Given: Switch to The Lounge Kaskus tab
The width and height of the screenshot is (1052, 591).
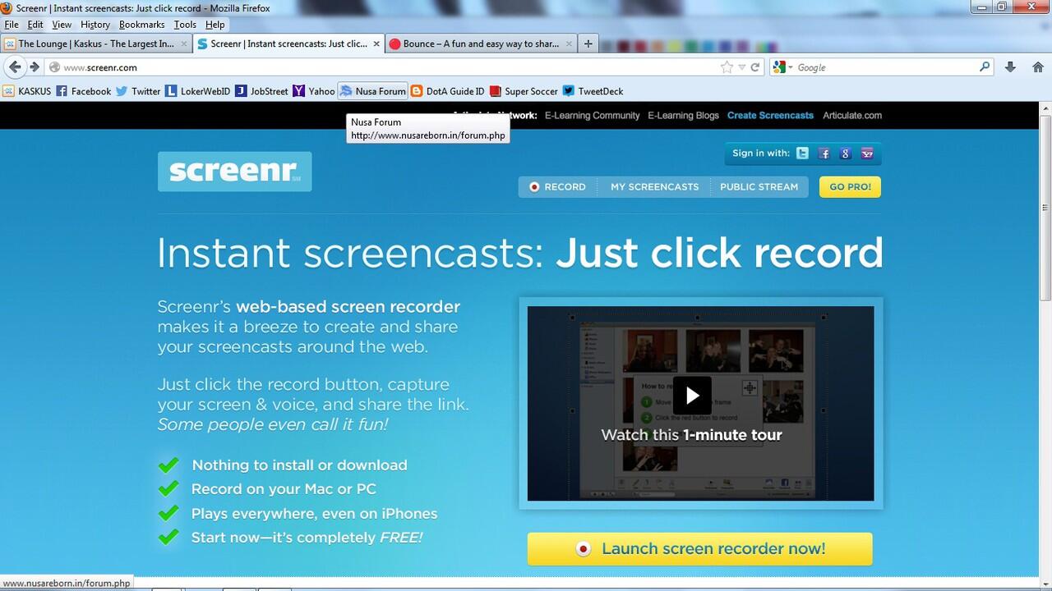Looking at the screenshot, I should point(96,44).
